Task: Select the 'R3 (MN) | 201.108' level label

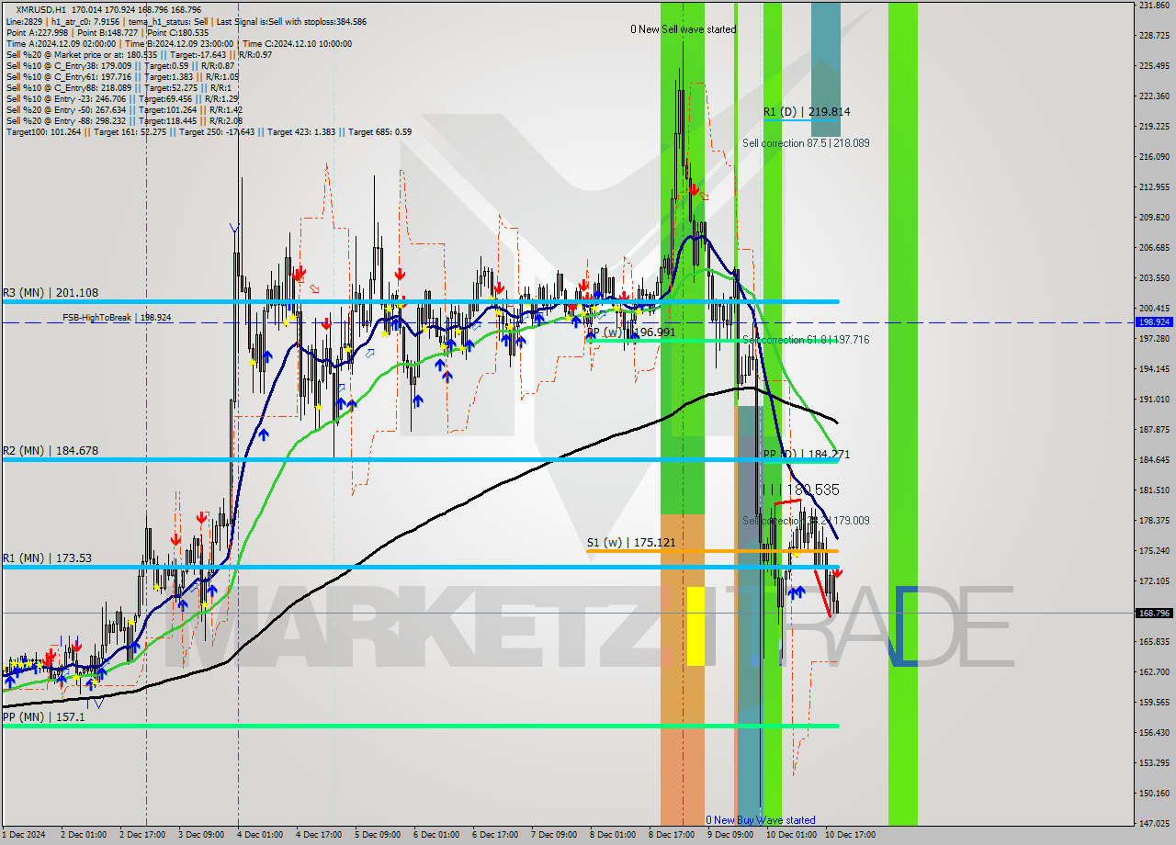Action: (51, 293)
